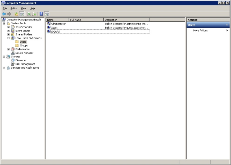Open the Action menu
231x165 pixels.
[14, 8]
